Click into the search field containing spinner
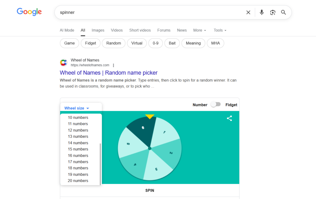Image resolution: width=316 pixels, height=199 pixels. point(148,12)
